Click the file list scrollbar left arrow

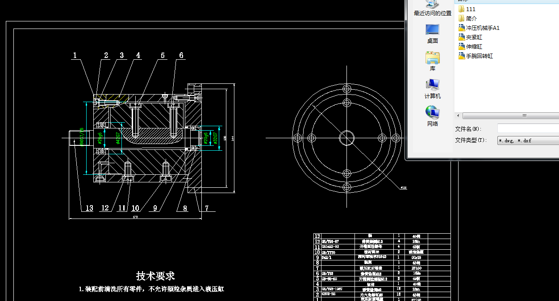pyautogui.click(x=459, y=116)
